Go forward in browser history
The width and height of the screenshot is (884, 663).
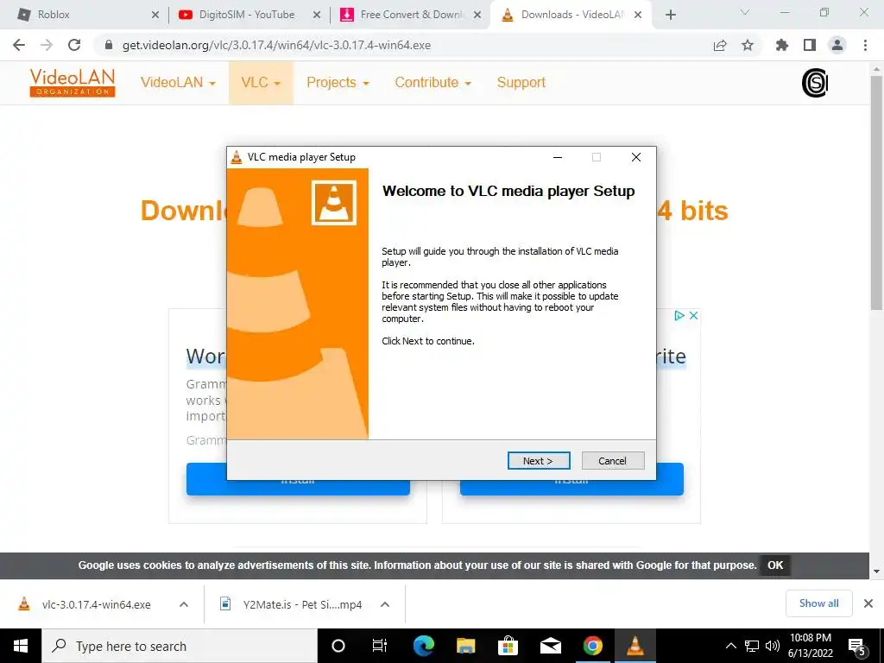(47, 45)
